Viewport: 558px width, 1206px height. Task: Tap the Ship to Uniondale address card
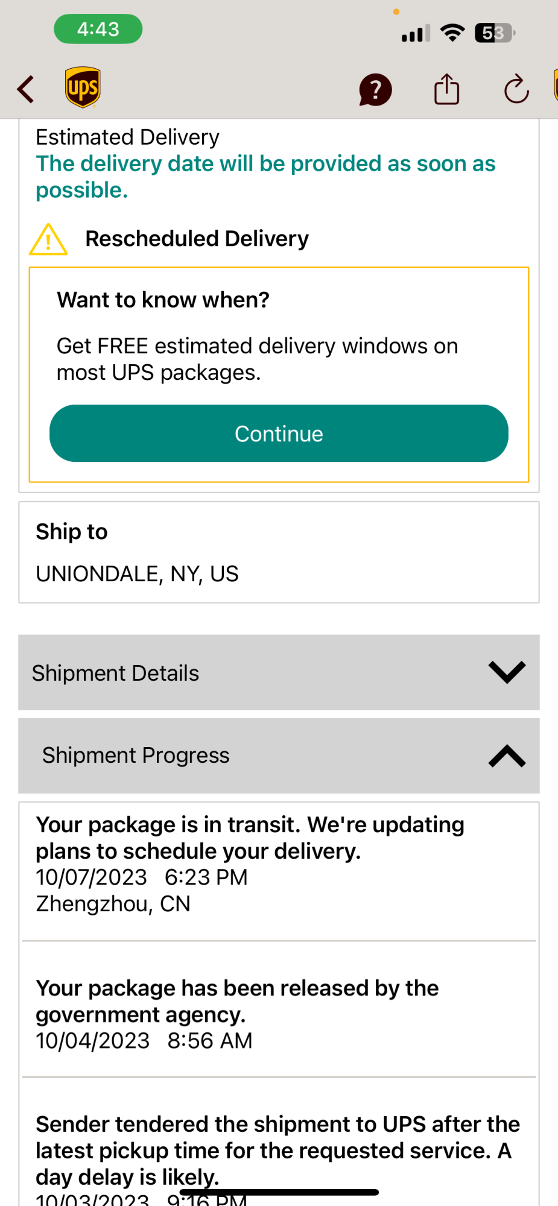pyautogui.click(x=279, y=552)
